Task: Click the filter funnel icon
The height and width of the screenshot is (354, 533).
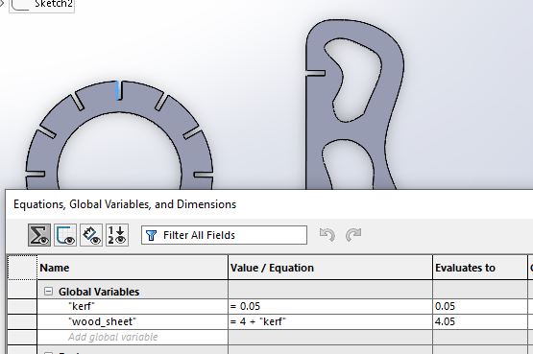Action: click(151, 235)
